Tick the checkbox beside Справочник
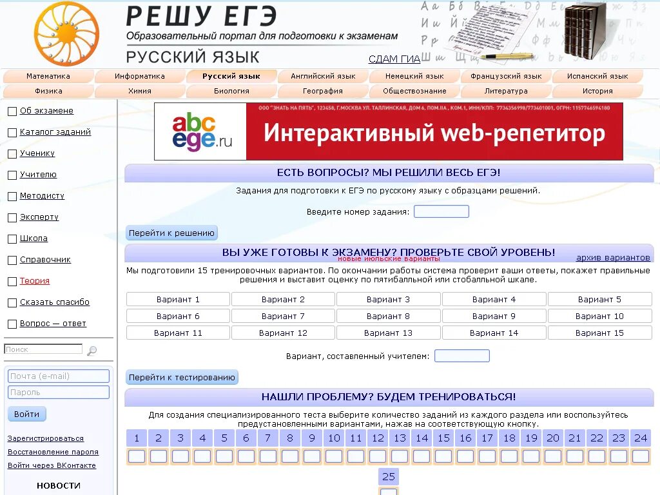The image size is (660, 495). 12,260
